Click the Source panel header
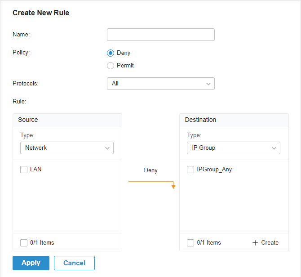This screenshot has height=277, width=301. coord(67,120)
